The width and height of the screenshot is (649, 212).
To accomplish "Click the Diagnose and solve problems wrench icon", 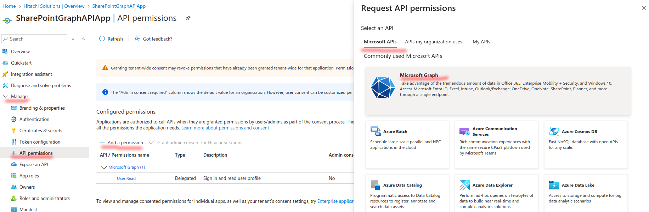I will (x=5, y=85).
